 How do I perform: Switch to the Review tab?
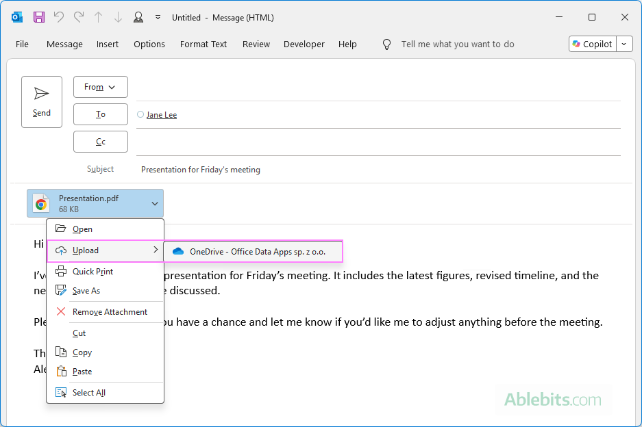(256, 44)
